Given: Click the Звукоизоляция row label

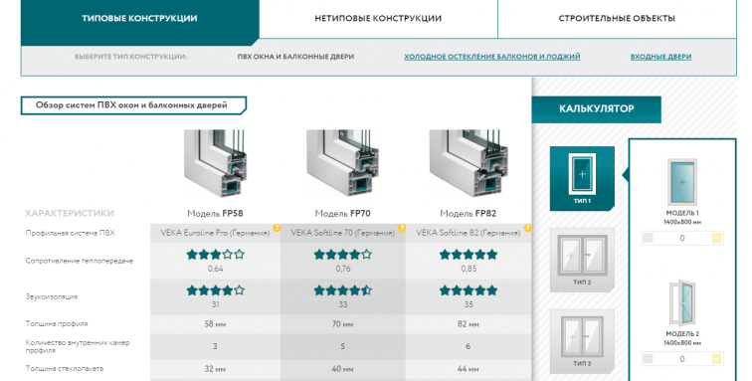Looking at the screenshot, I should coord(52,297).
